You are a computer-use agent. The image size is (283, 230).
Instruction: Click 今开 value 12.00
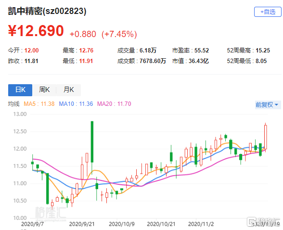[31, 51]
